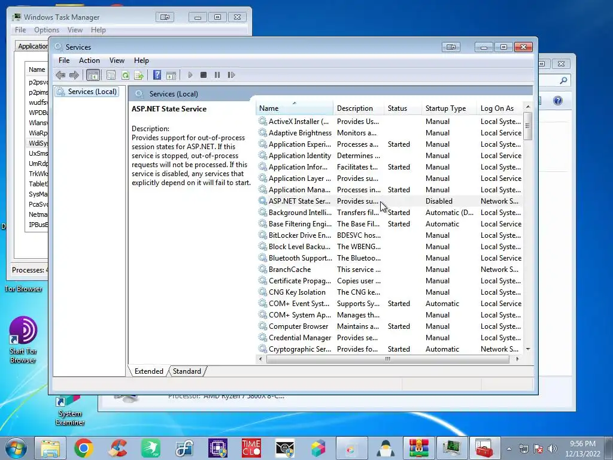Select the BranchCache service
This screenshot has height=460, width=613.
389,269
